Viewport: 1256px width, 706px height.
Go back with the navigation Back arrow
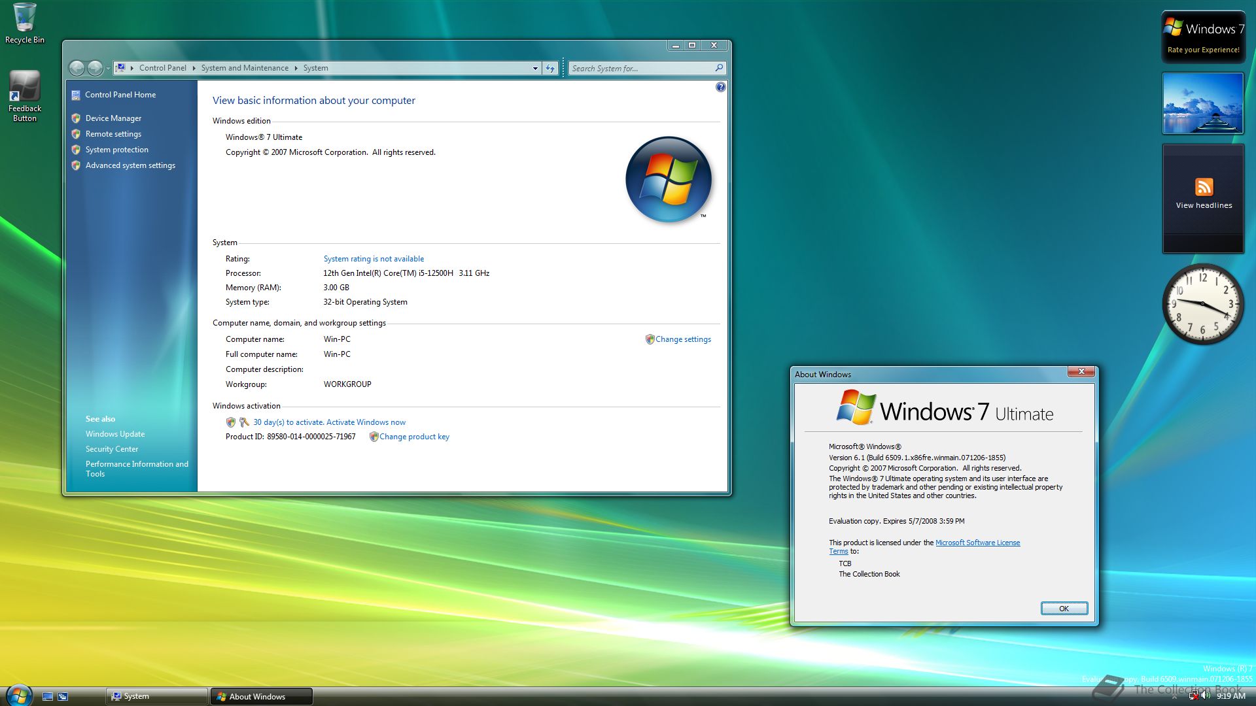click(77, 68)
